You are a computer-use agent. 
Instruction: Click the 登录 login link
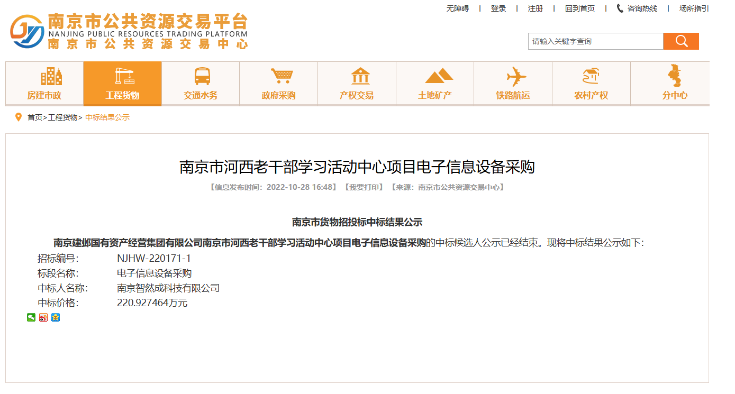498,8
